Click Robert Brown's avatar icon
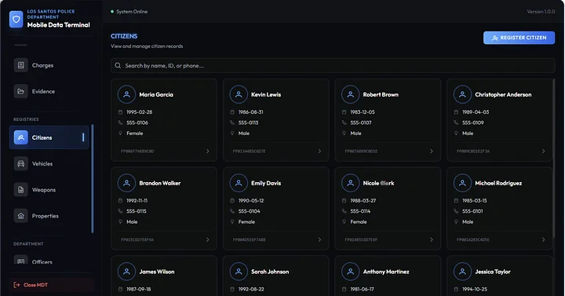565x296 pixels. [x=350, y=94]
